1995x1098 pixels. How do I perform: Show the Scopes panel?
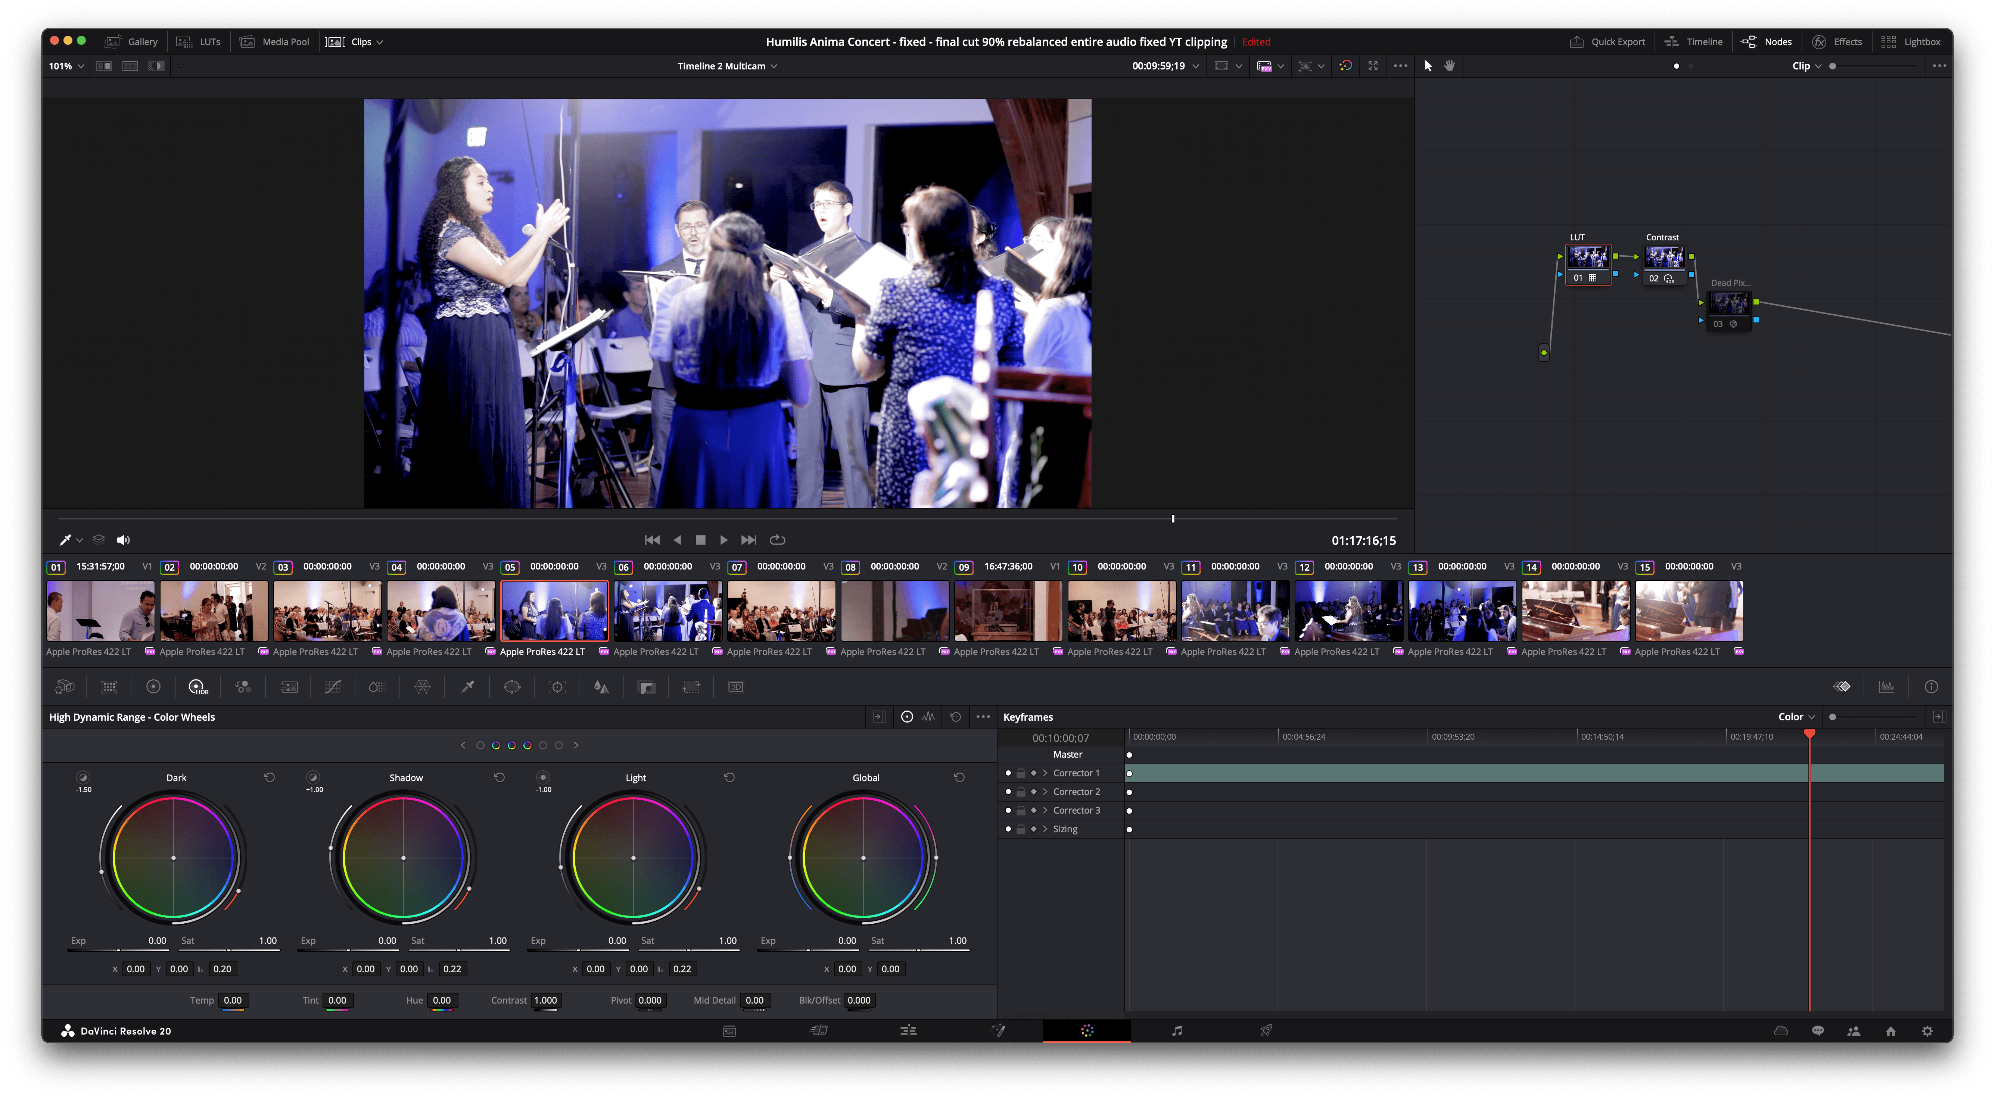pyautogui.click(x=1887, y=687)
